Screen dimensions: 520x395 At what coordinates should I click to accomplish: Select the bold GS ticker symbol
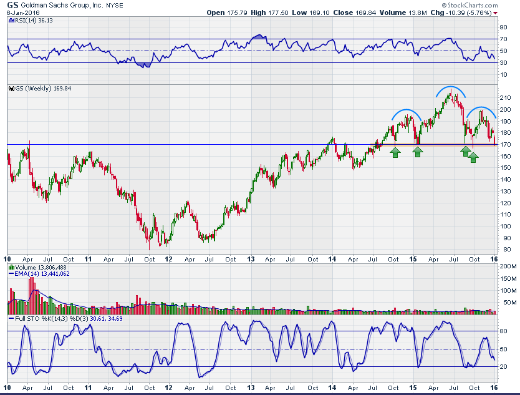coord(12,5)
